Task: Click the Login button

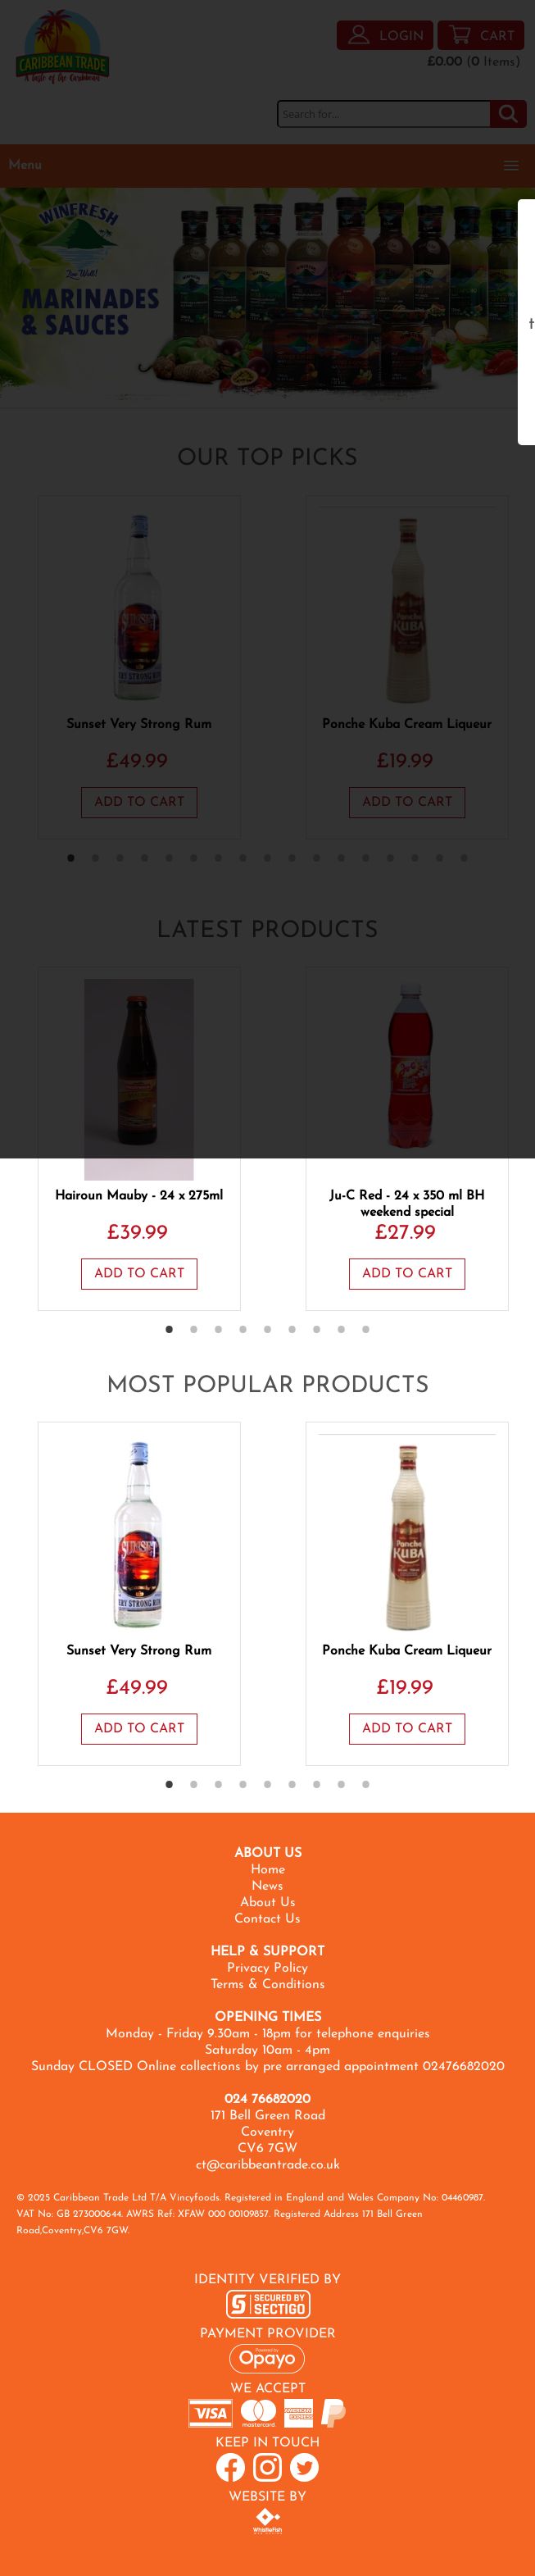Action: click(x=385, y=35)
